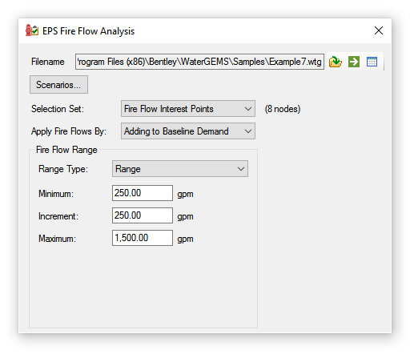This screenshot has width=410, height=354.
Task: Click the (8 nodes) count label
Action: tap(283, 109)
